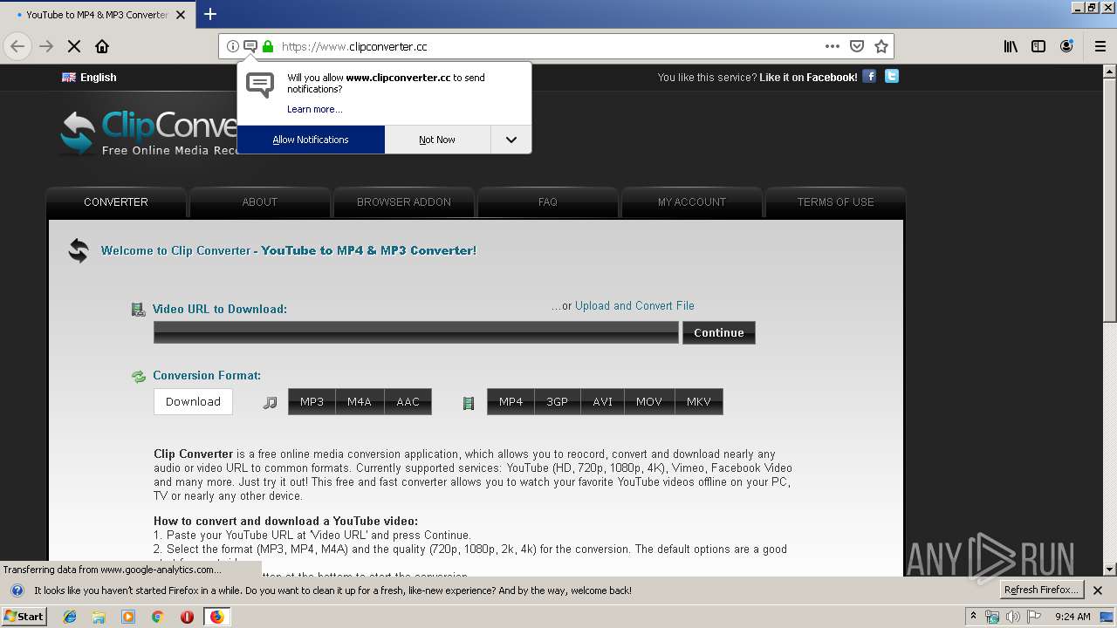Image resolution: width=1117 pixels, height=628 pixels.
Task: Expand the notification prompt options dropdown arrow
Action: (511, 140)
